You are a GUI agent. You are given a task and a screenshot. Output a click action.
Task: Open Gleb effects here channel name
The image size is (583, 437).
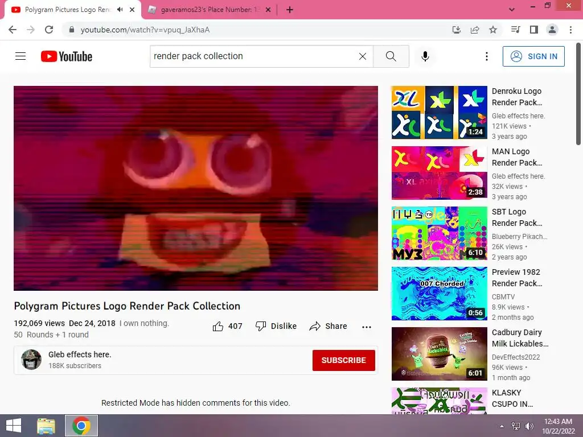pos(80,354)
